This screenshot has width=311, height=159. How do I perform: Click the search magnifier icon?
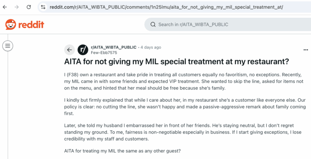tap(153, 24)
